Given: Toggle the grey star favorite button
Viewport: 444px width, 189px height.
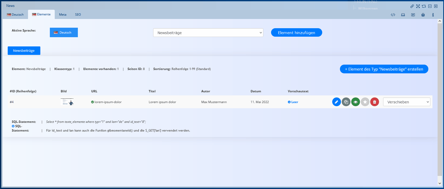Looking at the screenshot, I should (x=365, y=102).
